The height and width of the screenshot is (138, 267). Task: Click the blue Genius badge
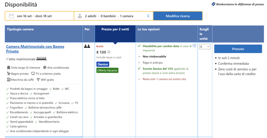coord(103,64)
